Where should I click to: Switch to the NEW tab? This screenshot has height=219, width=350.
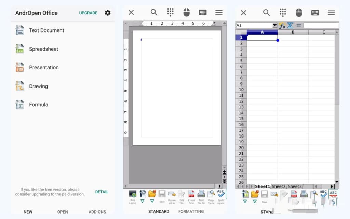tap(28, 212)
